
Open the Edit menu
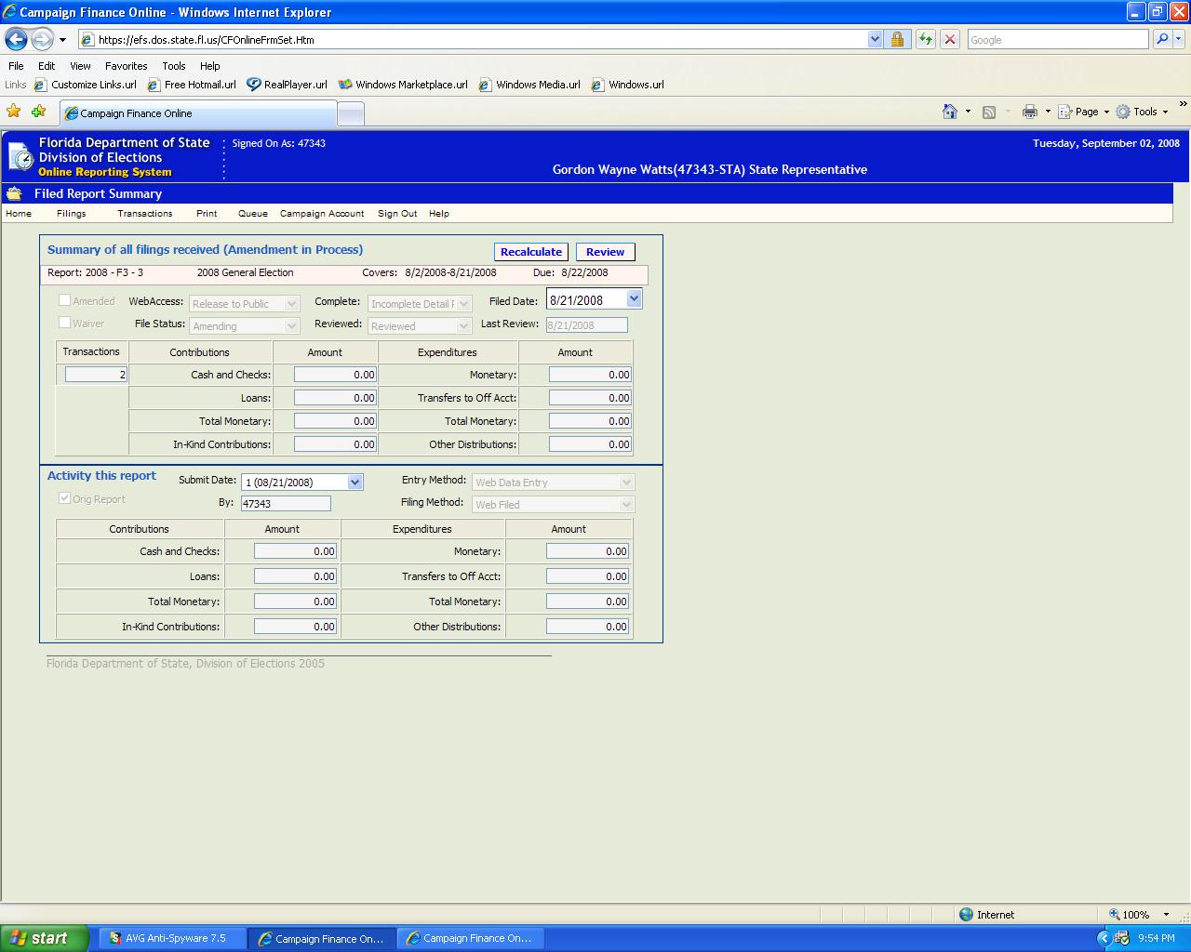pyautogui.click(x=47, y=66)
